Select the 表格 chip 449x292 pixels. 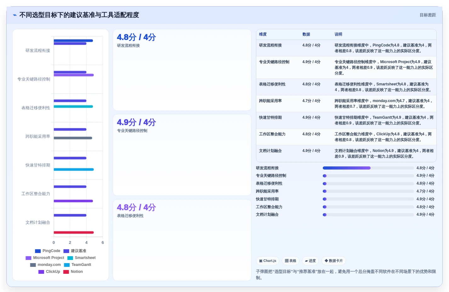(291, 261)
